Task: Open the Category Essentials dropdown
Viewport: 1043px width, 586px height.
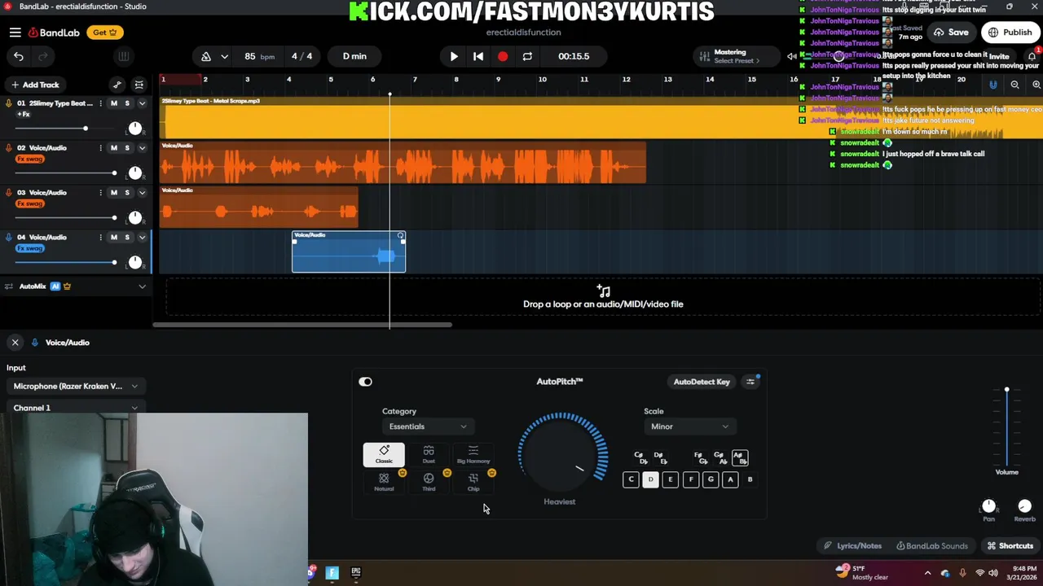Action: (428, 426)
